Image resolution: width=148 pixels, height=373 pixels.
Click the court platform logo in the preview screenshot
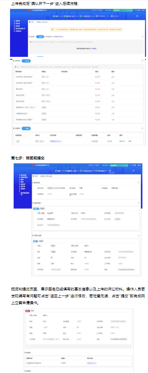(33, 165)
